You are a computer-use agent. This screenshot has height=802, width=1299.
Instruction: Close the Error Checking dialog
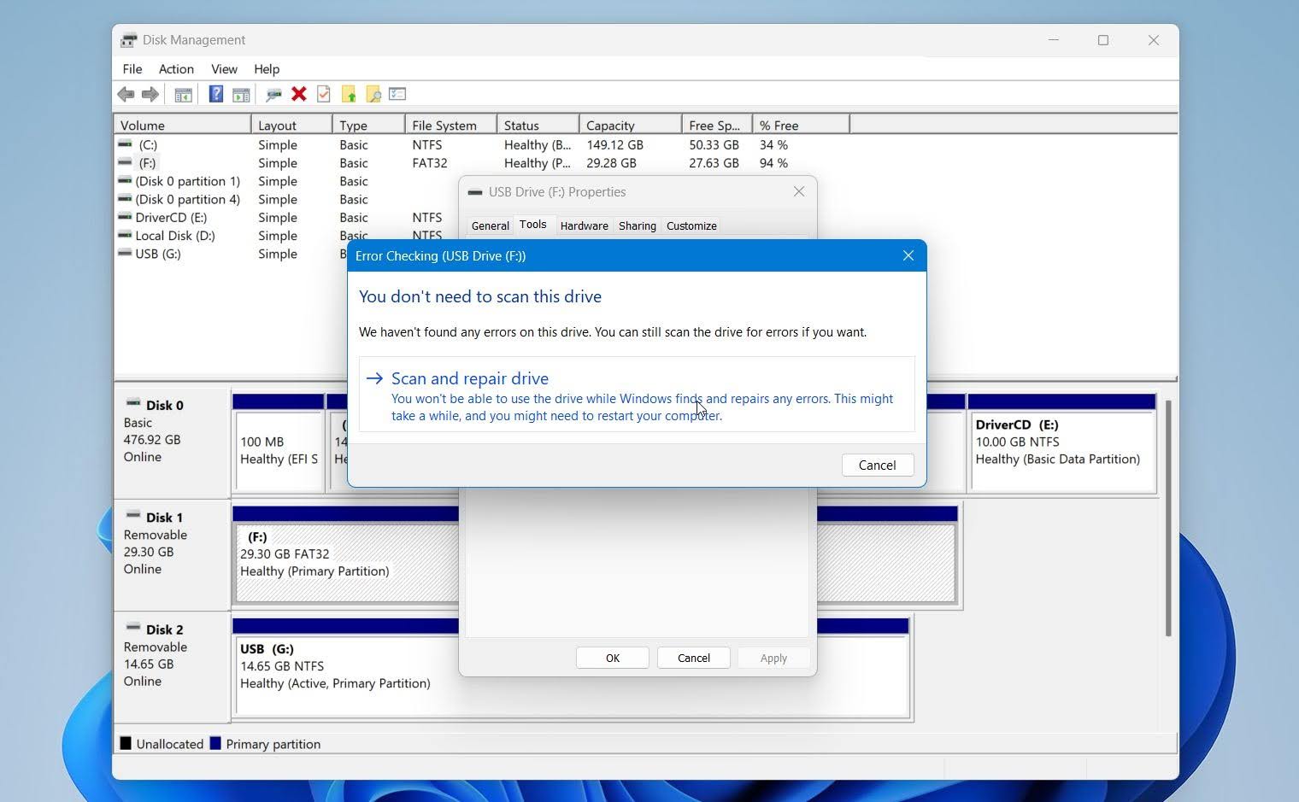[908, 256]
